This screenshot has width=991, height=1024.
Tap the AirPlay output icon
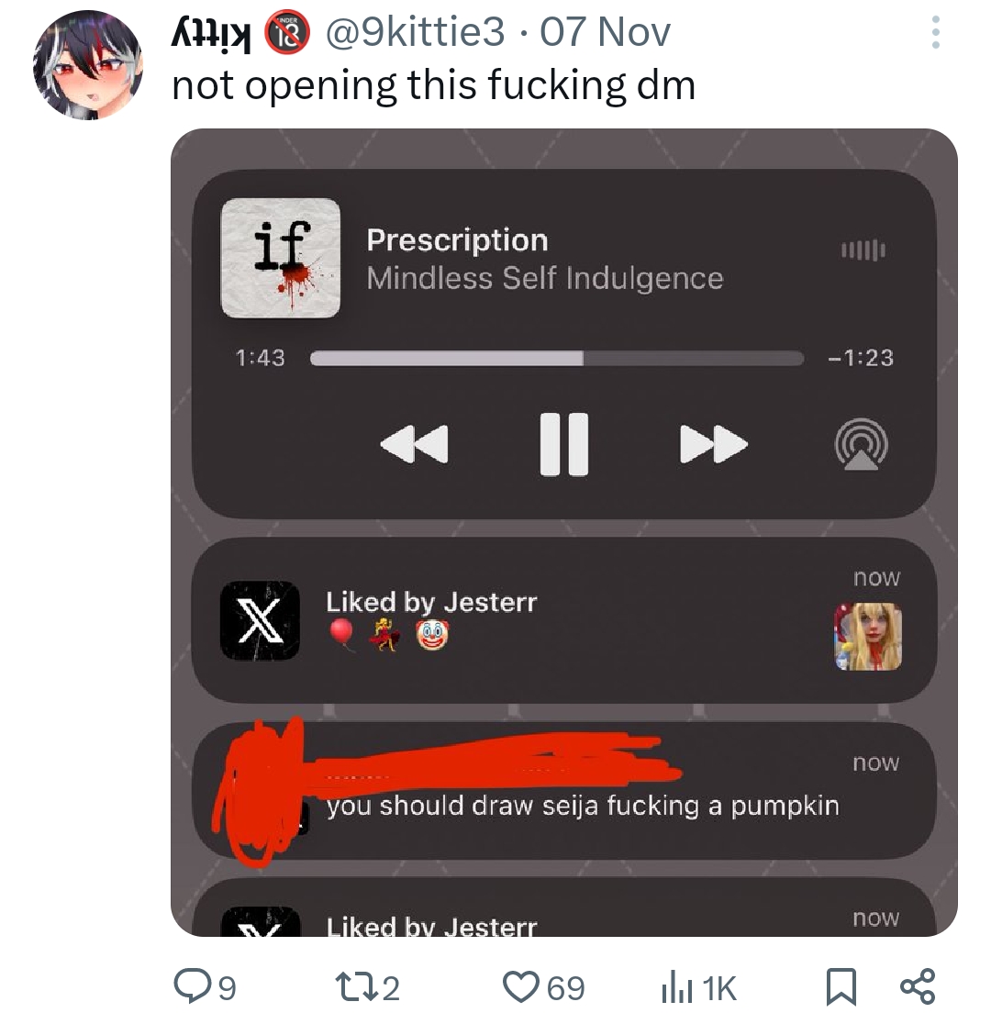[x=861, y=444]
